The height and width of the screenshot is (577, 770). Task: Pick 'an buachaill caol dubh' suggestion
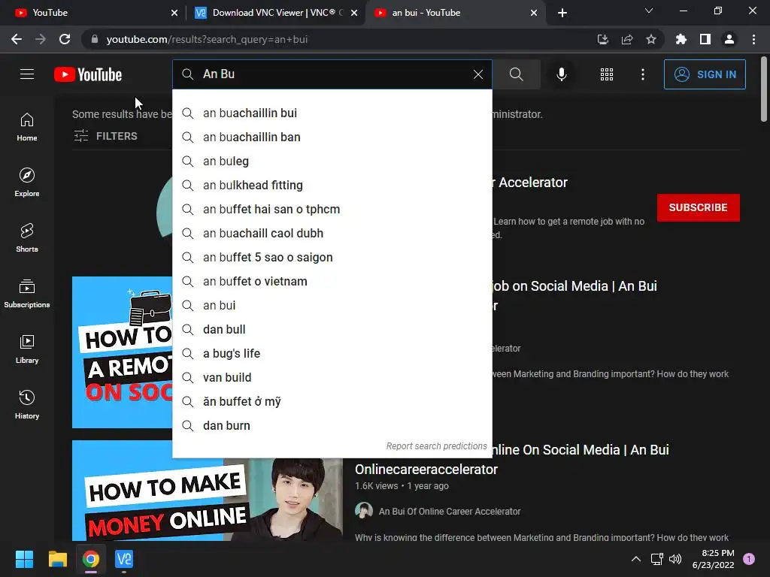click(332, 233)
